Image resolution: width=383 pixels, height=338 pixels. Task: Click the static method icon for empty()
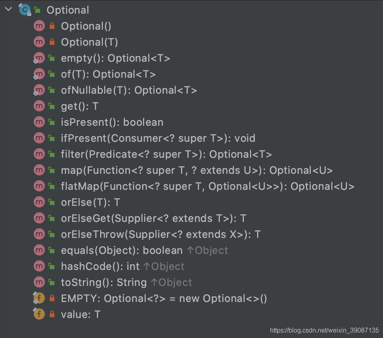click(39, 58)
